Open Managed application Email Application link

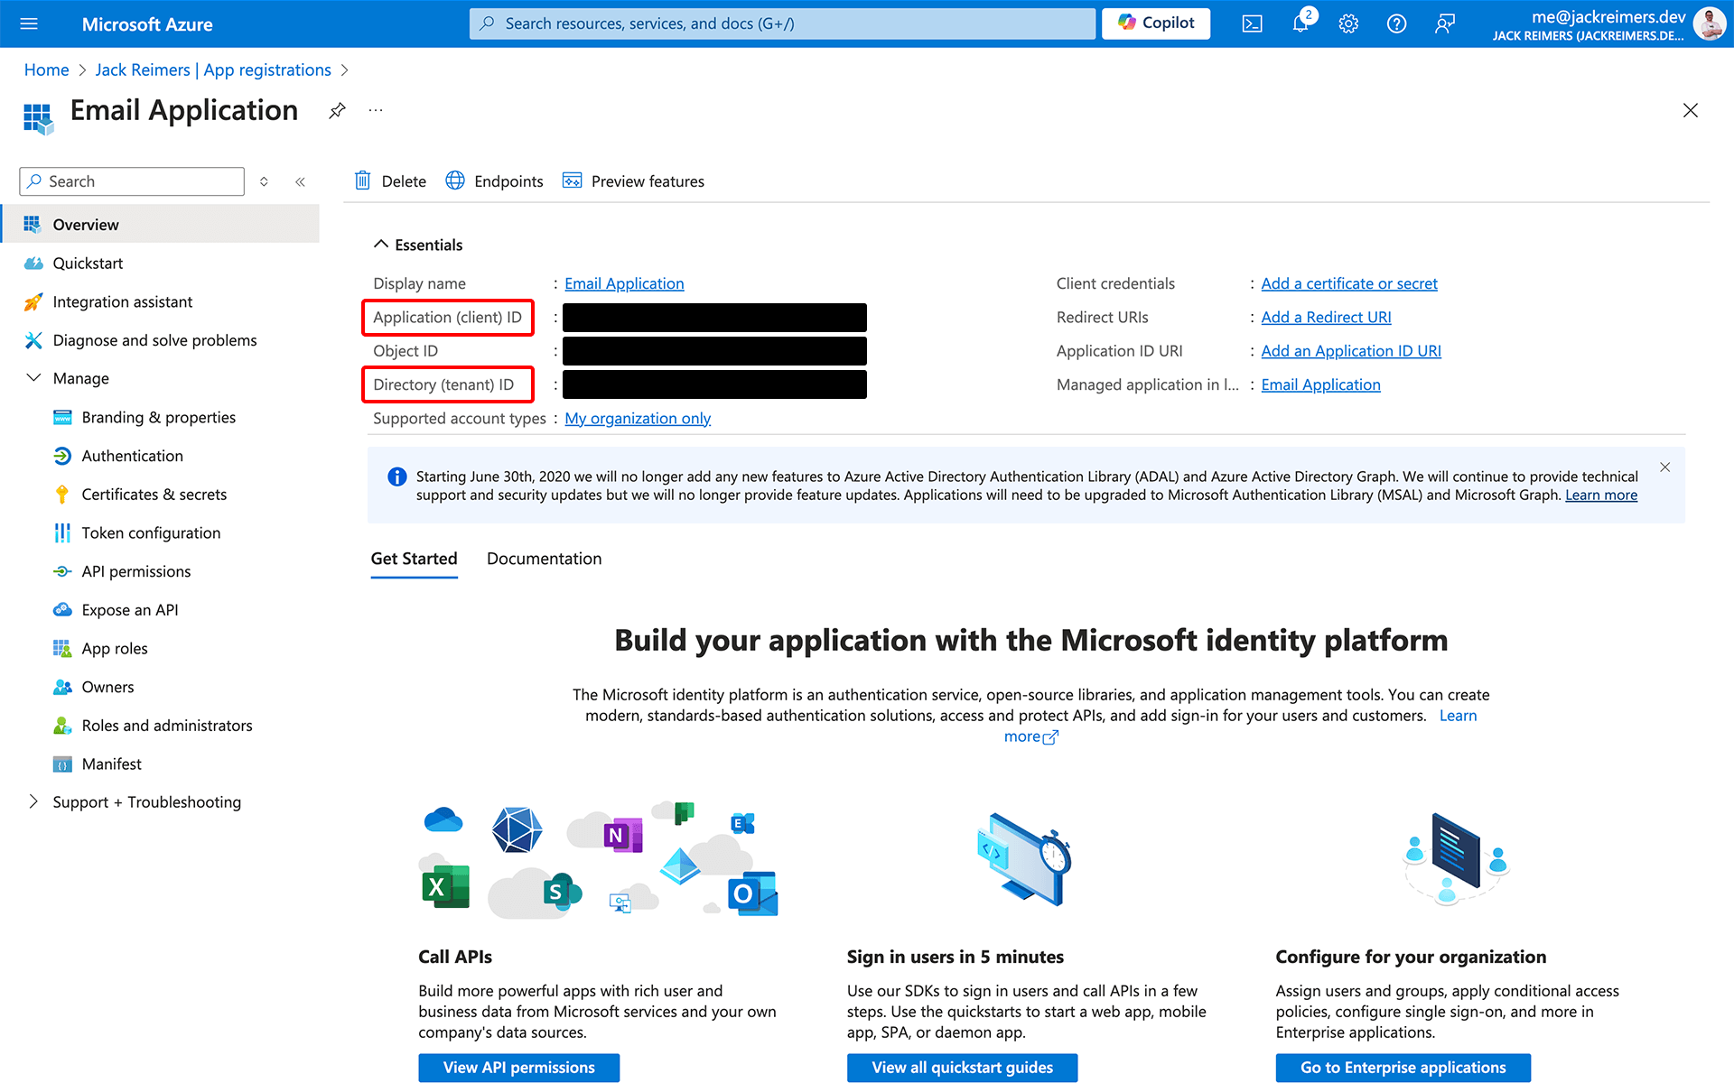click(1320, 384)
